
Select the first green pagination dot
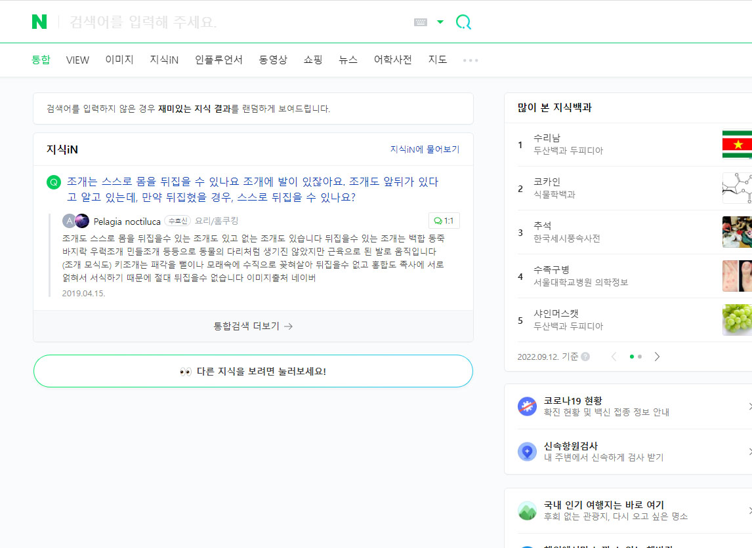tap(632, 357)
